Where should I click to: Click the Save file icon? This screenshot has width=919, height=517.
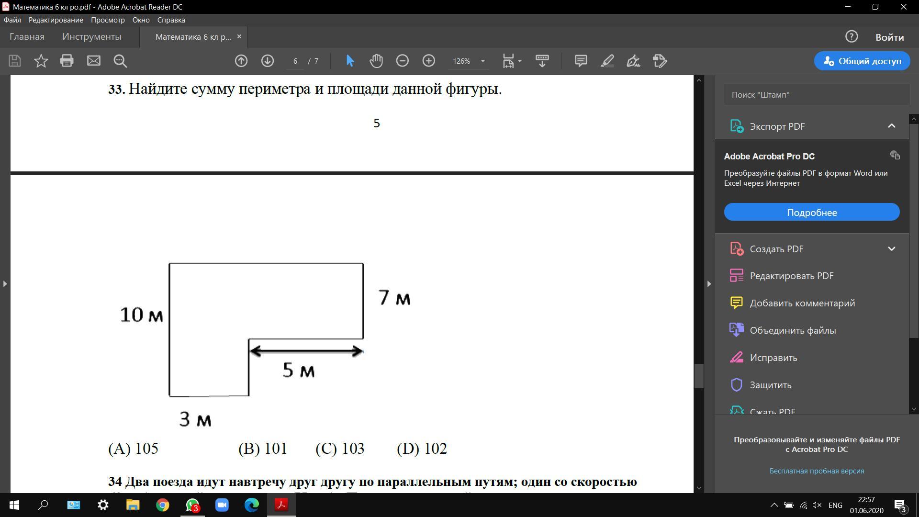tap(15, 61)
